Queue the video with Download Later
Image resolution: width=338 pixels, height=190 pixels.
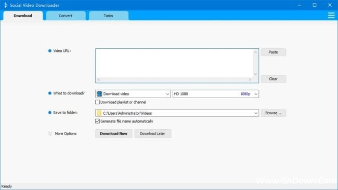(152, 133)
